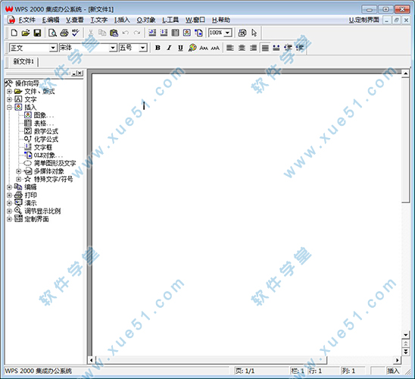Open the 宋体 font dropdown
The image size is (415, 379).
pyautogui.click(x=113, y=48)
